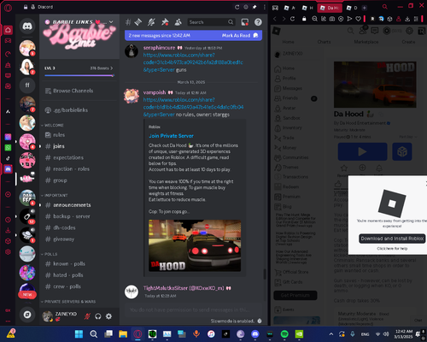427x342 pixels.
Task: Open Discord direct messages home icon
Action: (x=27, y=27)
